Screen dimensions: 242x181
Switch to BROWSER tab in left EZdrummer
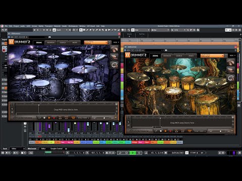coord(51,43)
